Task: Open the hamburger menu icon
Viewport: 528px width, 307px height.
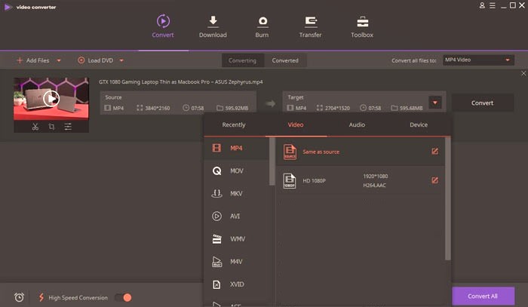Action: coord(493,5)
